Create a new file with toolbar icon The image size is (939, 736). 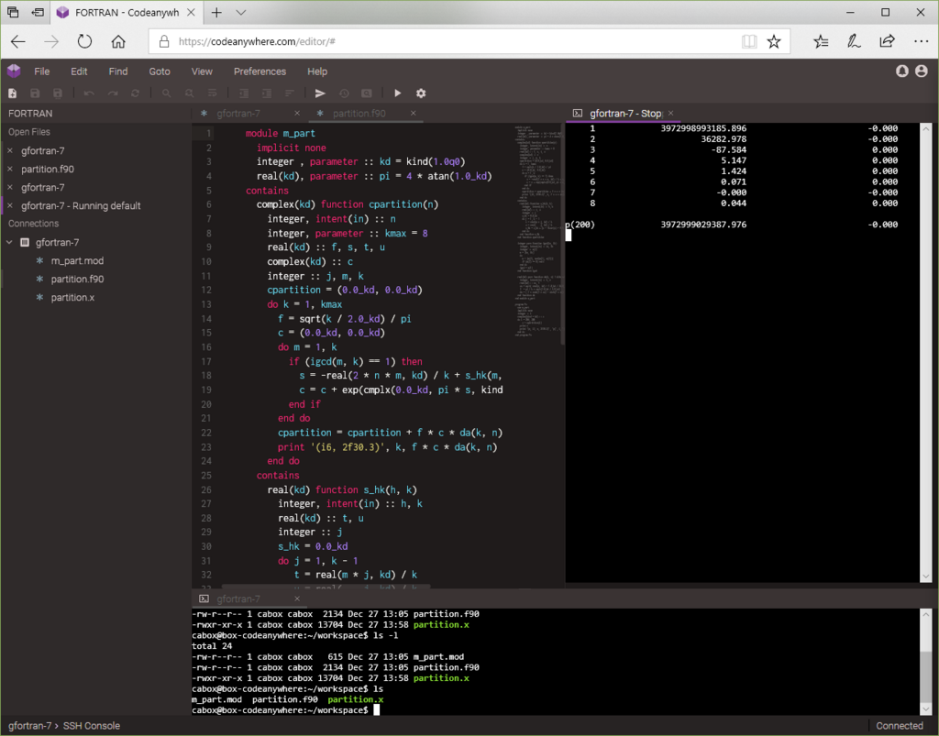click(13, 93)
